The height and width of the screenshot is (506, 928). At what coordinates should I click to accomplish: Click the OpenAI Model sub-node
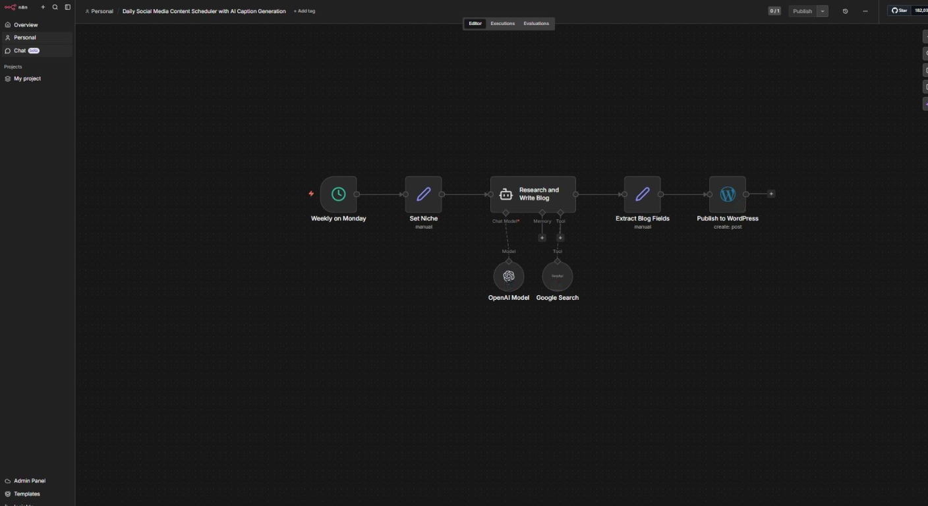coord(509,277)
